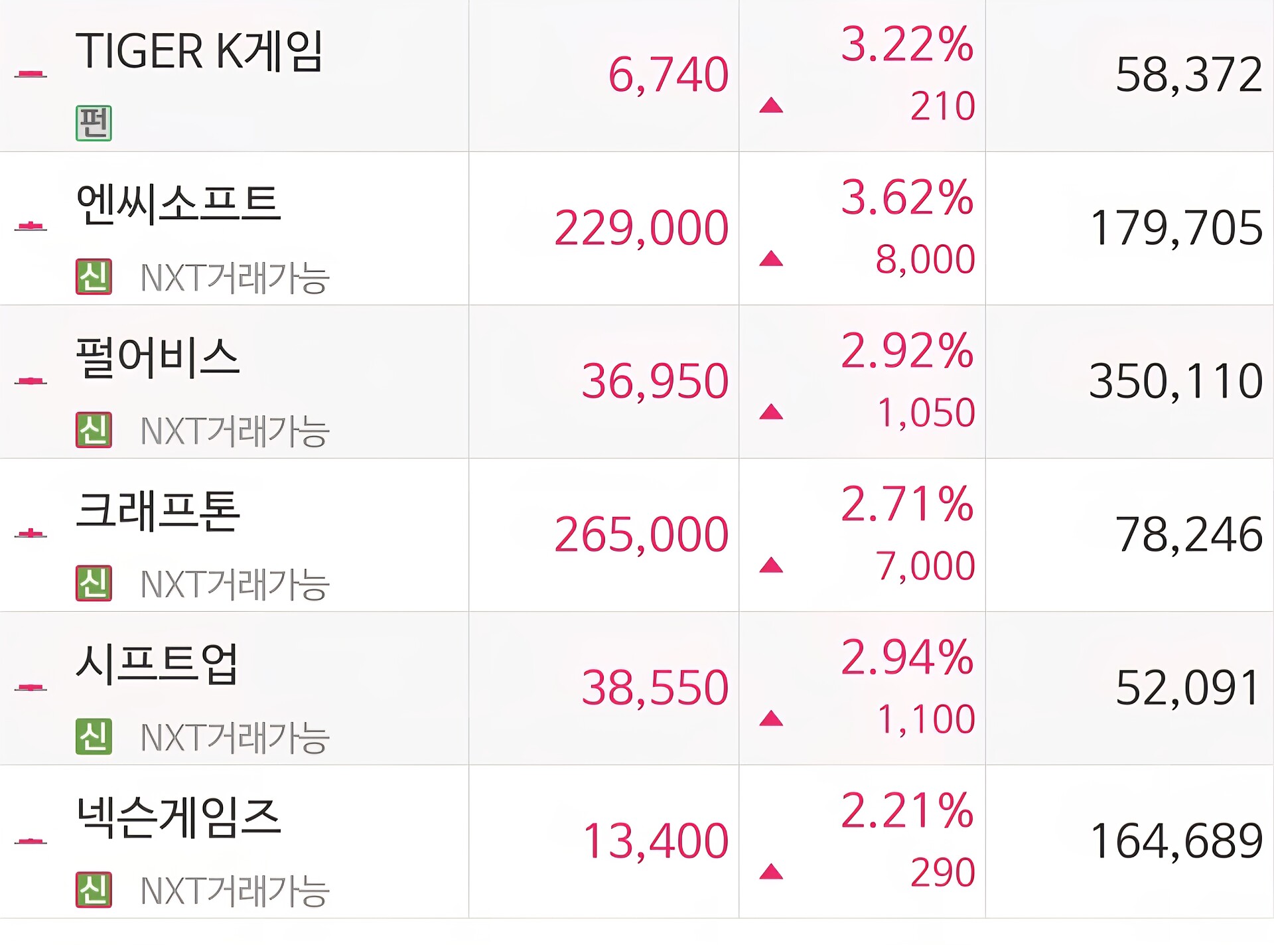1274x945 pixels.
Task: Open the TIGER K게임 stock name
Action: (199, 51)
